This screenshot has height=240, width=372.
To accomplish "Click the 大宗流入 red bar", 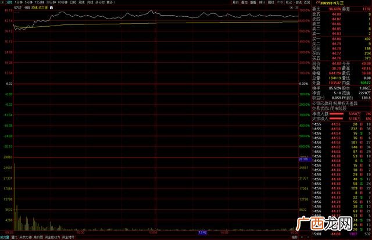I will [337, 119].
